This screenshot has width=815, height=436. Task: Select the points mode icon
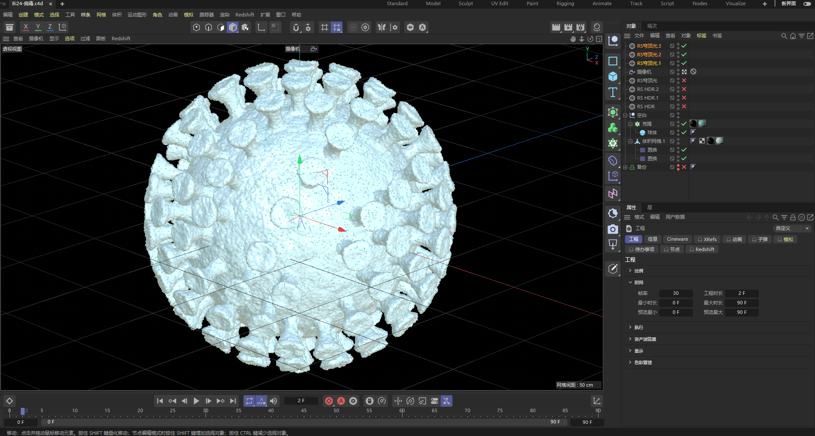(x=197, y=27)
